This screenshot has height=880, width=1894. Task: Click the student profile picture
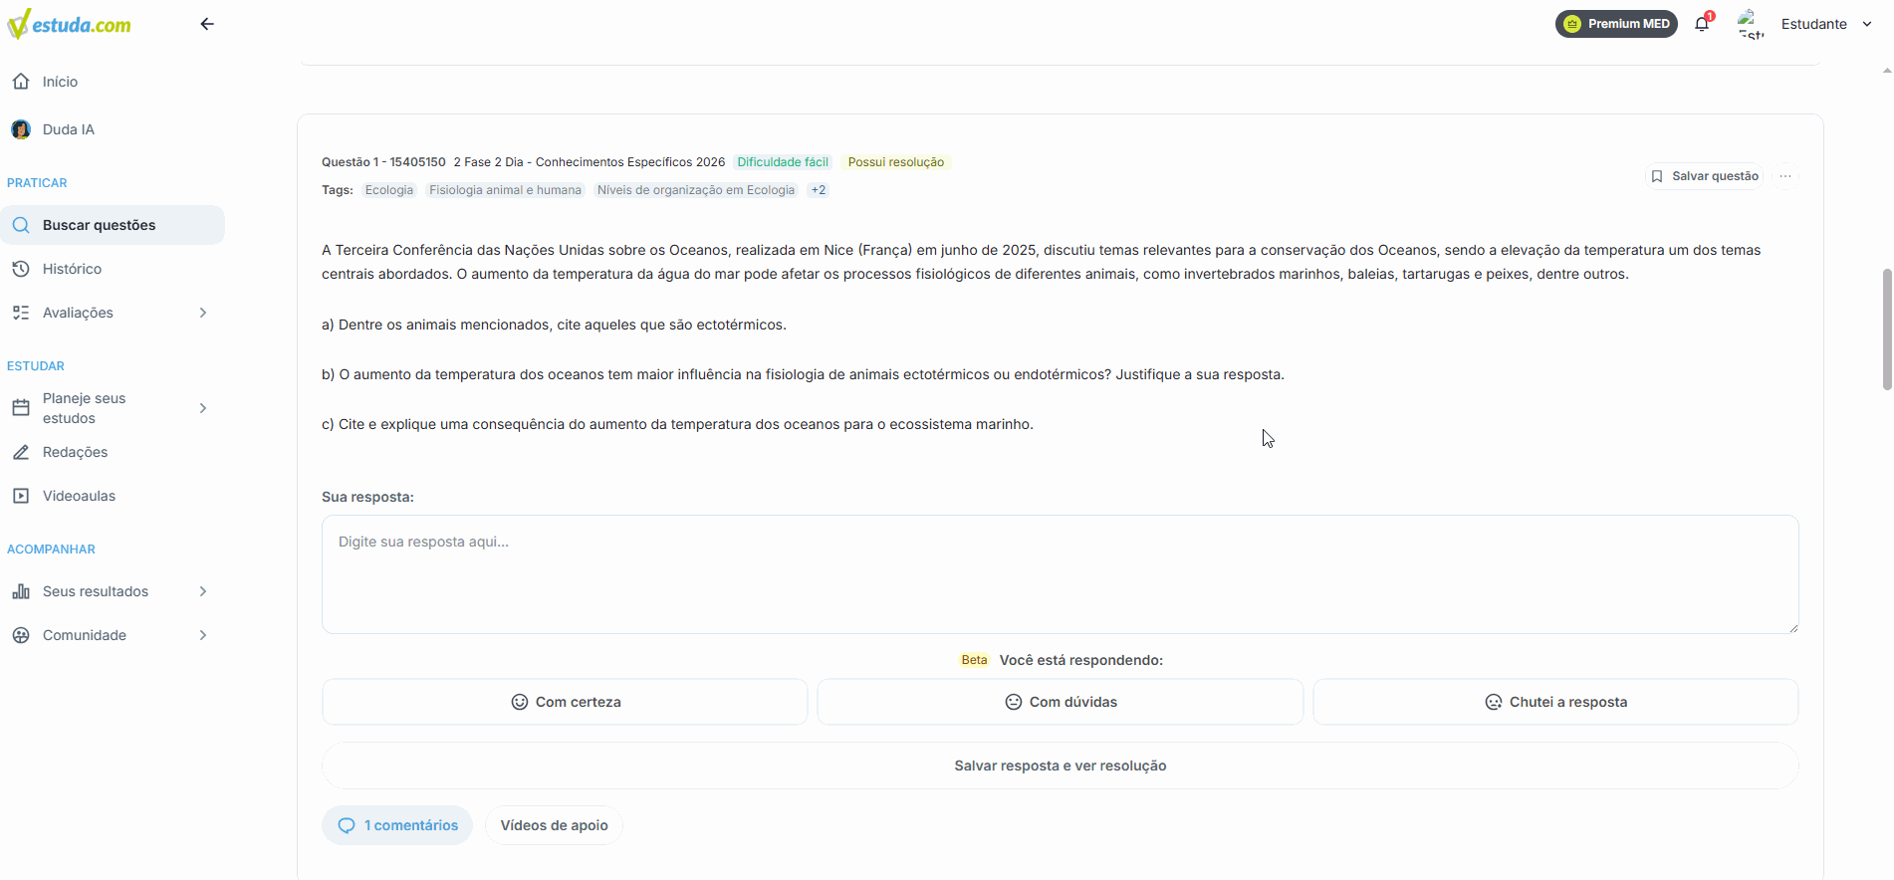tap(1750, 24)
